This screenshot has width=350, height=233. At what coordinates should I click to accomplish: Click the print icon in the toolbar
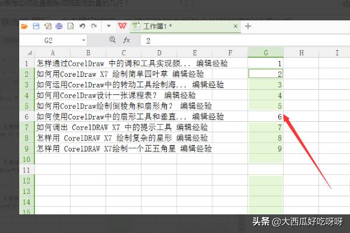[59, 26]
